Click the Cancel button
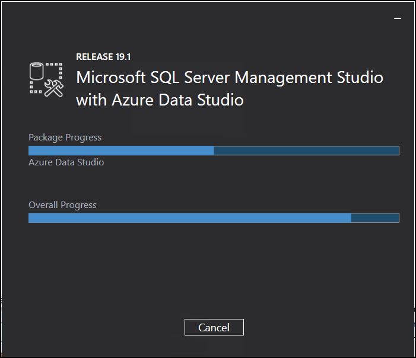This screenshot has width=416, height=358. 214,327
